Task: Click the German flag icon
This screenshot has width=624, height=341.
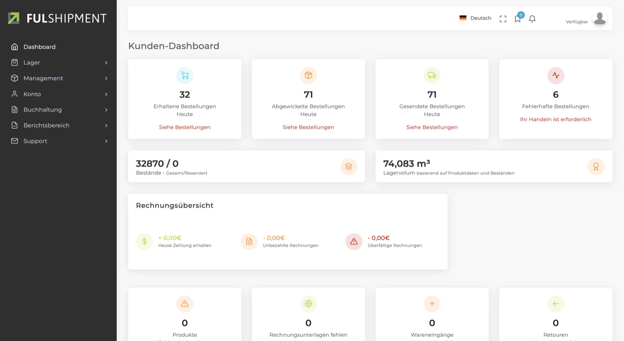Action: [463, 18]
